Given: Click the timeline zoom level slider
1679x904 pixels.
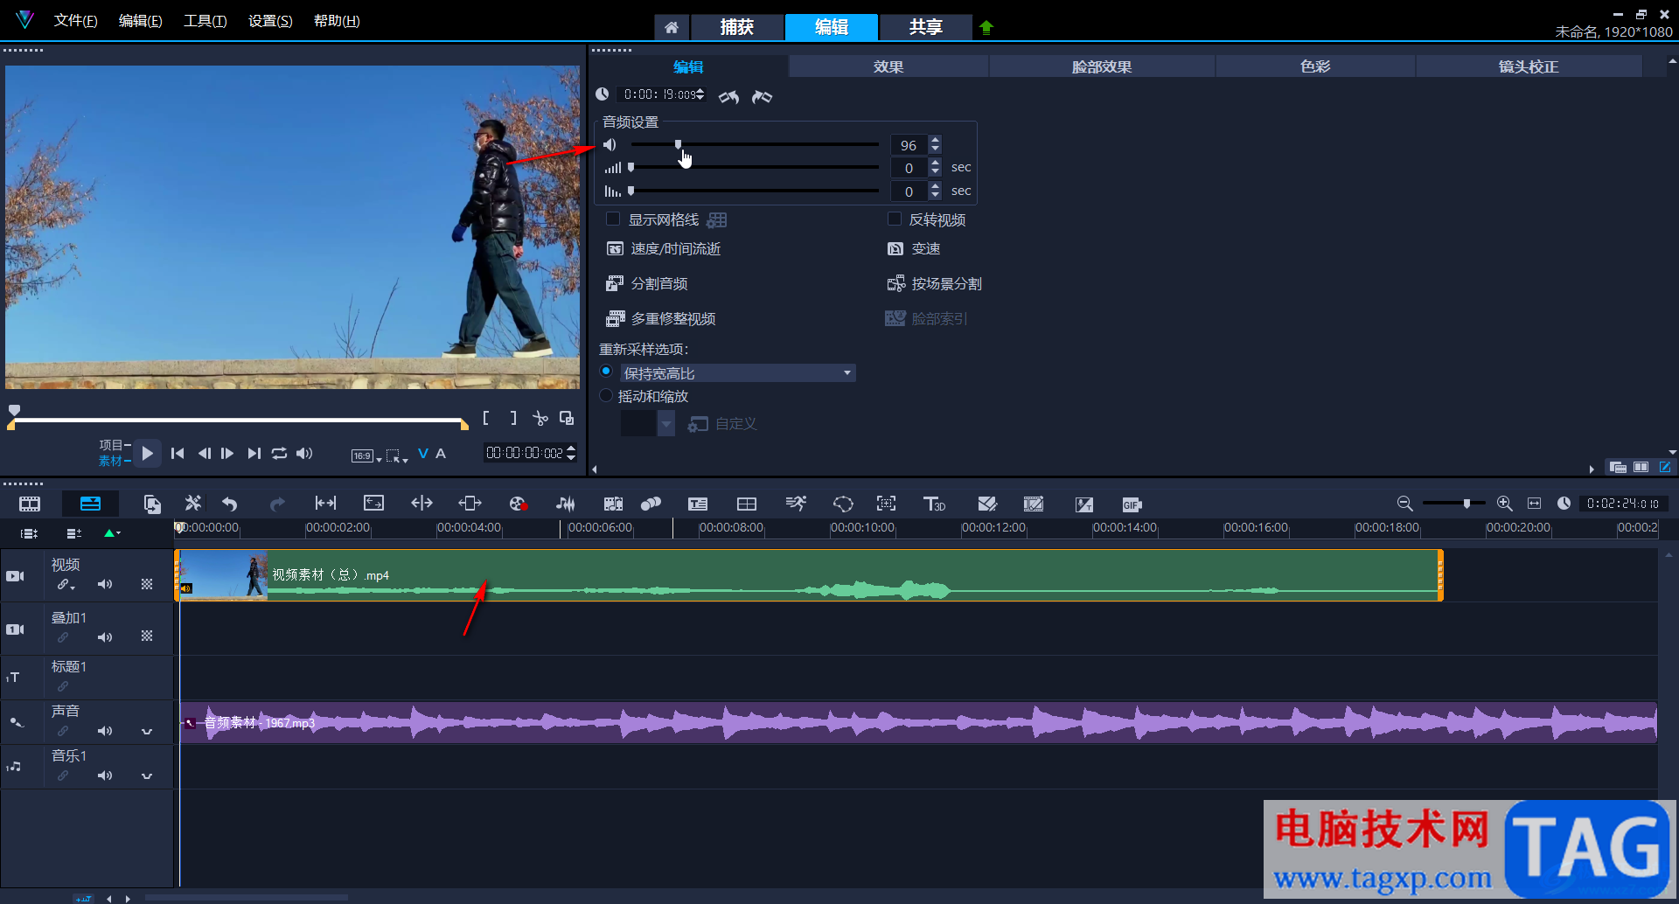Looking at the screenshot, I should pyautogui.click(x=1453, y=504).
